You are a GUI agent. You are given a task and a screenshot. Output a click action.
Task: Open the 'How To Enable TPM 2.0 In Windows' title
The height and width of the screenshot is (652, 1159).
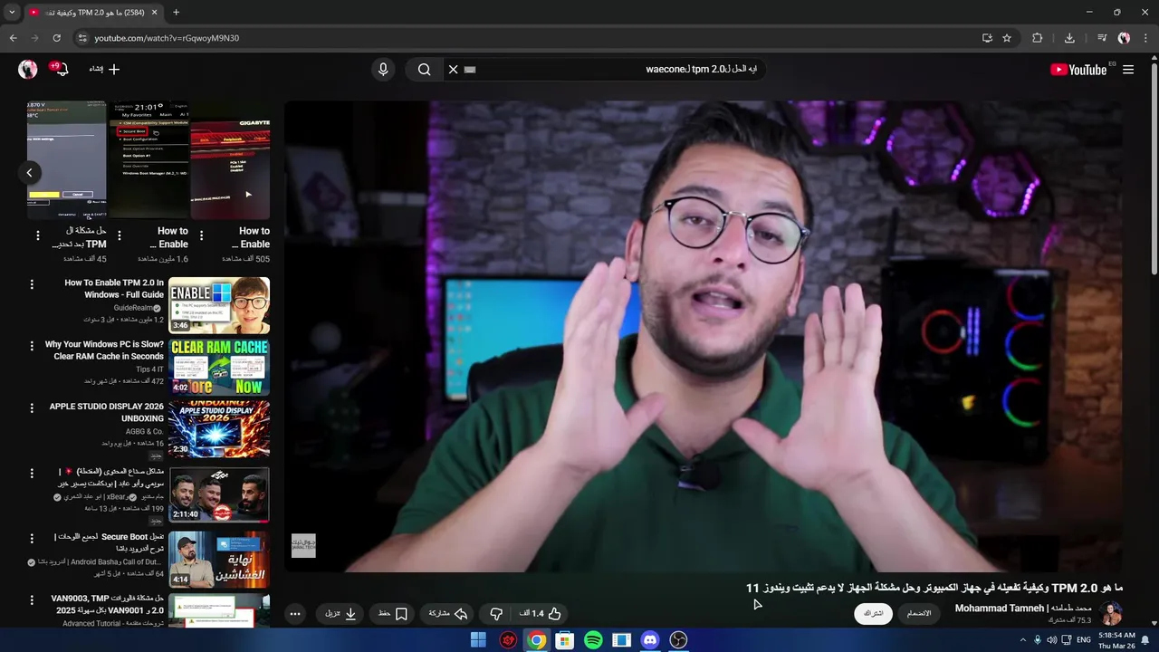click(114, 289)
